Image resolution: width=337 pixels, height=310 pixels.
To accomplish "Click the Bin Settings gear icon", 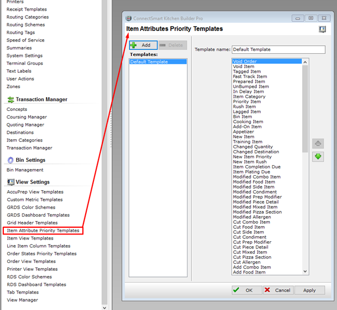I will point(10,160).
